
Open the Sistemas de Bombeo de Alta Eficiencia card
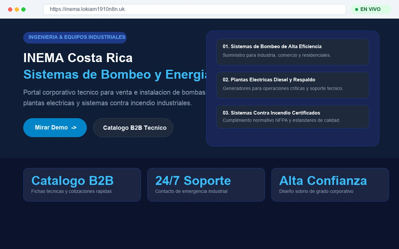pos(293,52)
